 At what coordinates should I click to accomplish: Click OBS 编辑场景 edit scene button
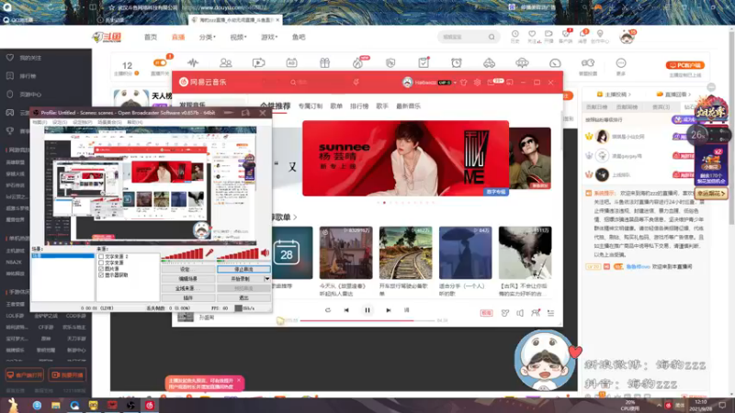click(188, 279)
